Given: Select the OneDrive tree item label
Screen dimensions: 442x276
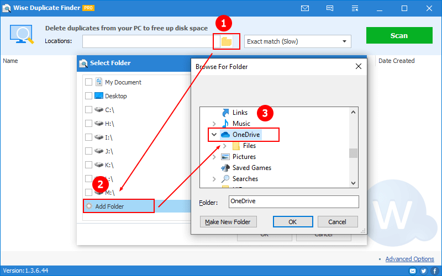Looking at the screenshot, I should click(x=246, y=135).
